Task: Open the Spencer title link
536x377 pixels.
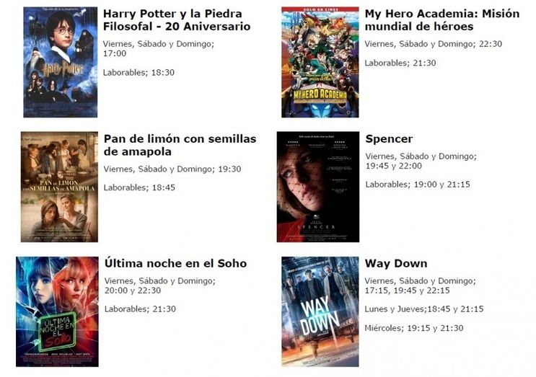Action: (x=389, y=139)
